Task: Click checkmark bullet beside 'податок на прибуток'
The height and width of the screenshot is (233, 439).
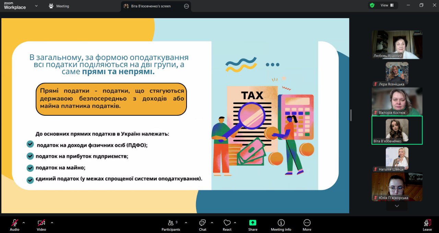Action: click(30, 156)
